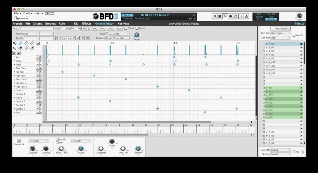Screen dimensions: 318x173
Task: Open the Tools menu in menu bar
Action: click(27, 13)
